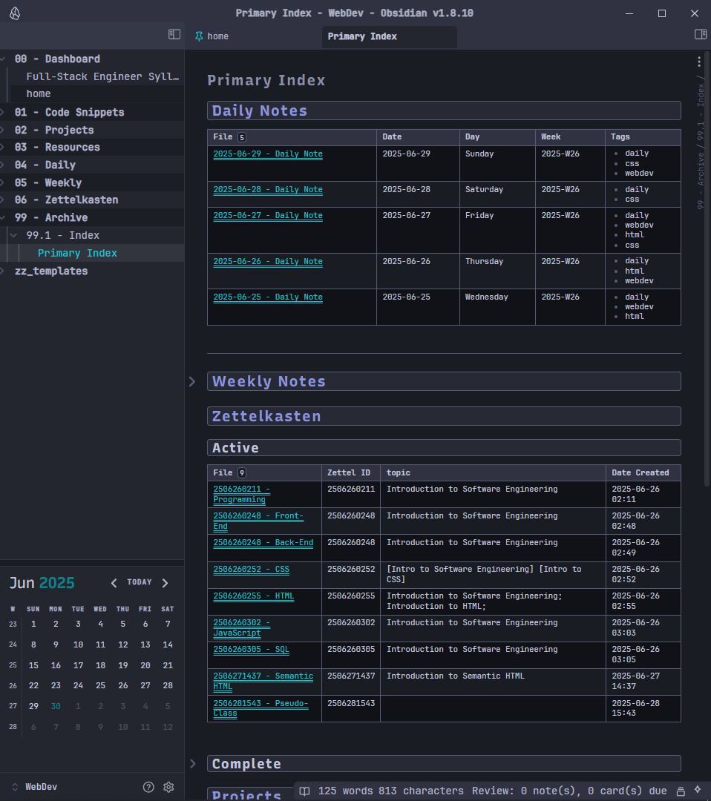Click the stacked-box icon in the status bar

pos(681,791)
